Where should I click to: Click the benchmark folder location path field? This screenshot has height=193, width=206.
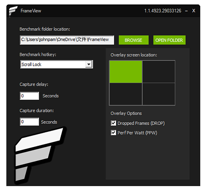[67, 40]
